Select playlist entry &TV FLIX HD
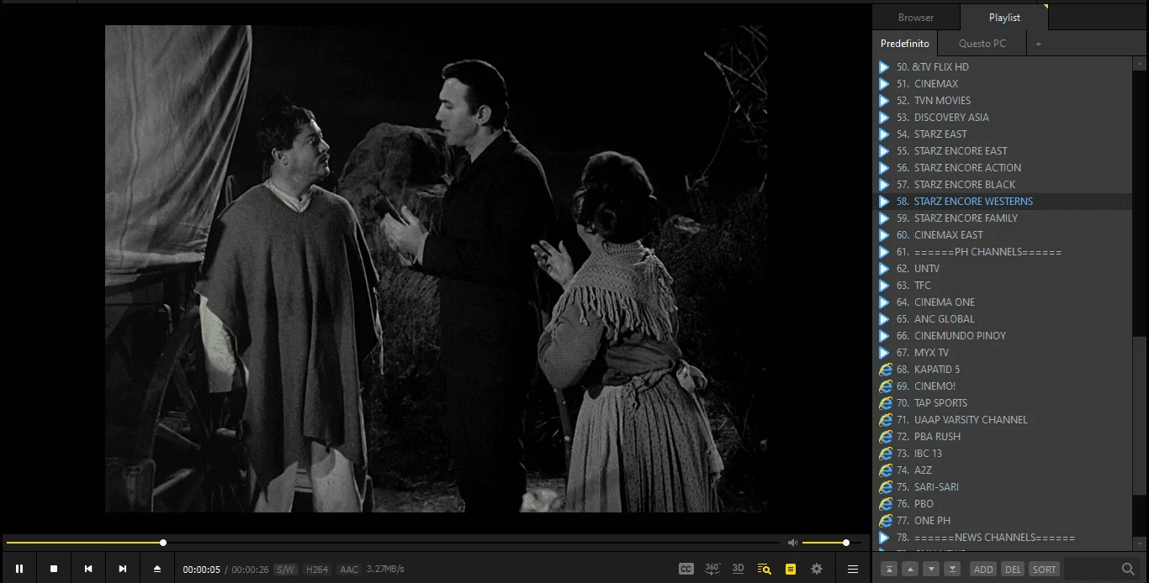 (x=1003, y=67)
